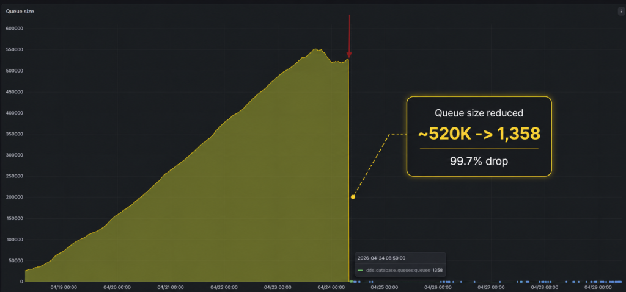
Task: Click the 04/24 00:00 time axis label
Action: 331,287
